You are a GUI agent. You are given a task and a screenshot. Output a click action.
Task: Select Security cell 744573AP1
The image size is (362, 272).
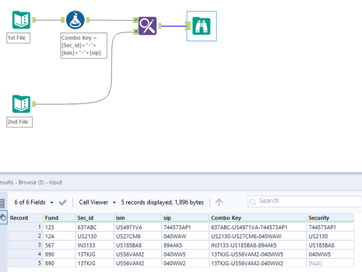(331, 227)
